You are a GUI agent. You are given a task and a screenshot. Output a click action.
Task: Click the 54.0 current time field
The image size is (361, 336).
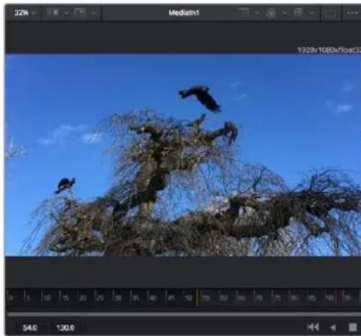click(30, 328)
